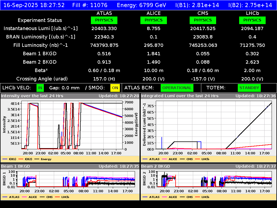Click ATLAS legend entry in Integrated Lumi chart
This screenshot has width=277, height=208.
click(151, 159)
